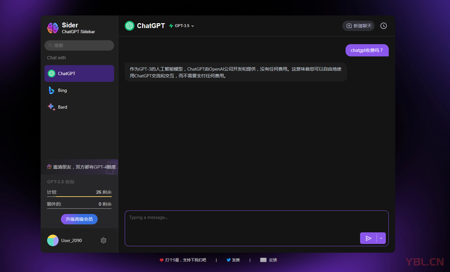Click the 发推 tweet link
450x272 pixels.
click(236, 260)
